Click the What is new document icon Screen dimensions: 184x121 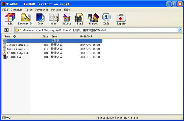[x=5, y=49]
